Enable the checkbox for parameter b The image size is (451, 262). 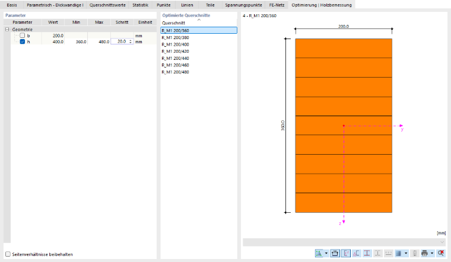point(23,36)
